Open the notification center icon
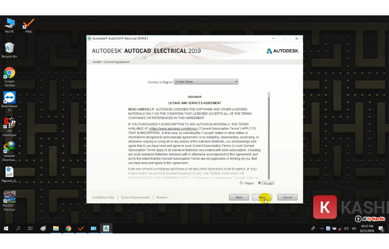389x249 pixels. tap(381, 229)
